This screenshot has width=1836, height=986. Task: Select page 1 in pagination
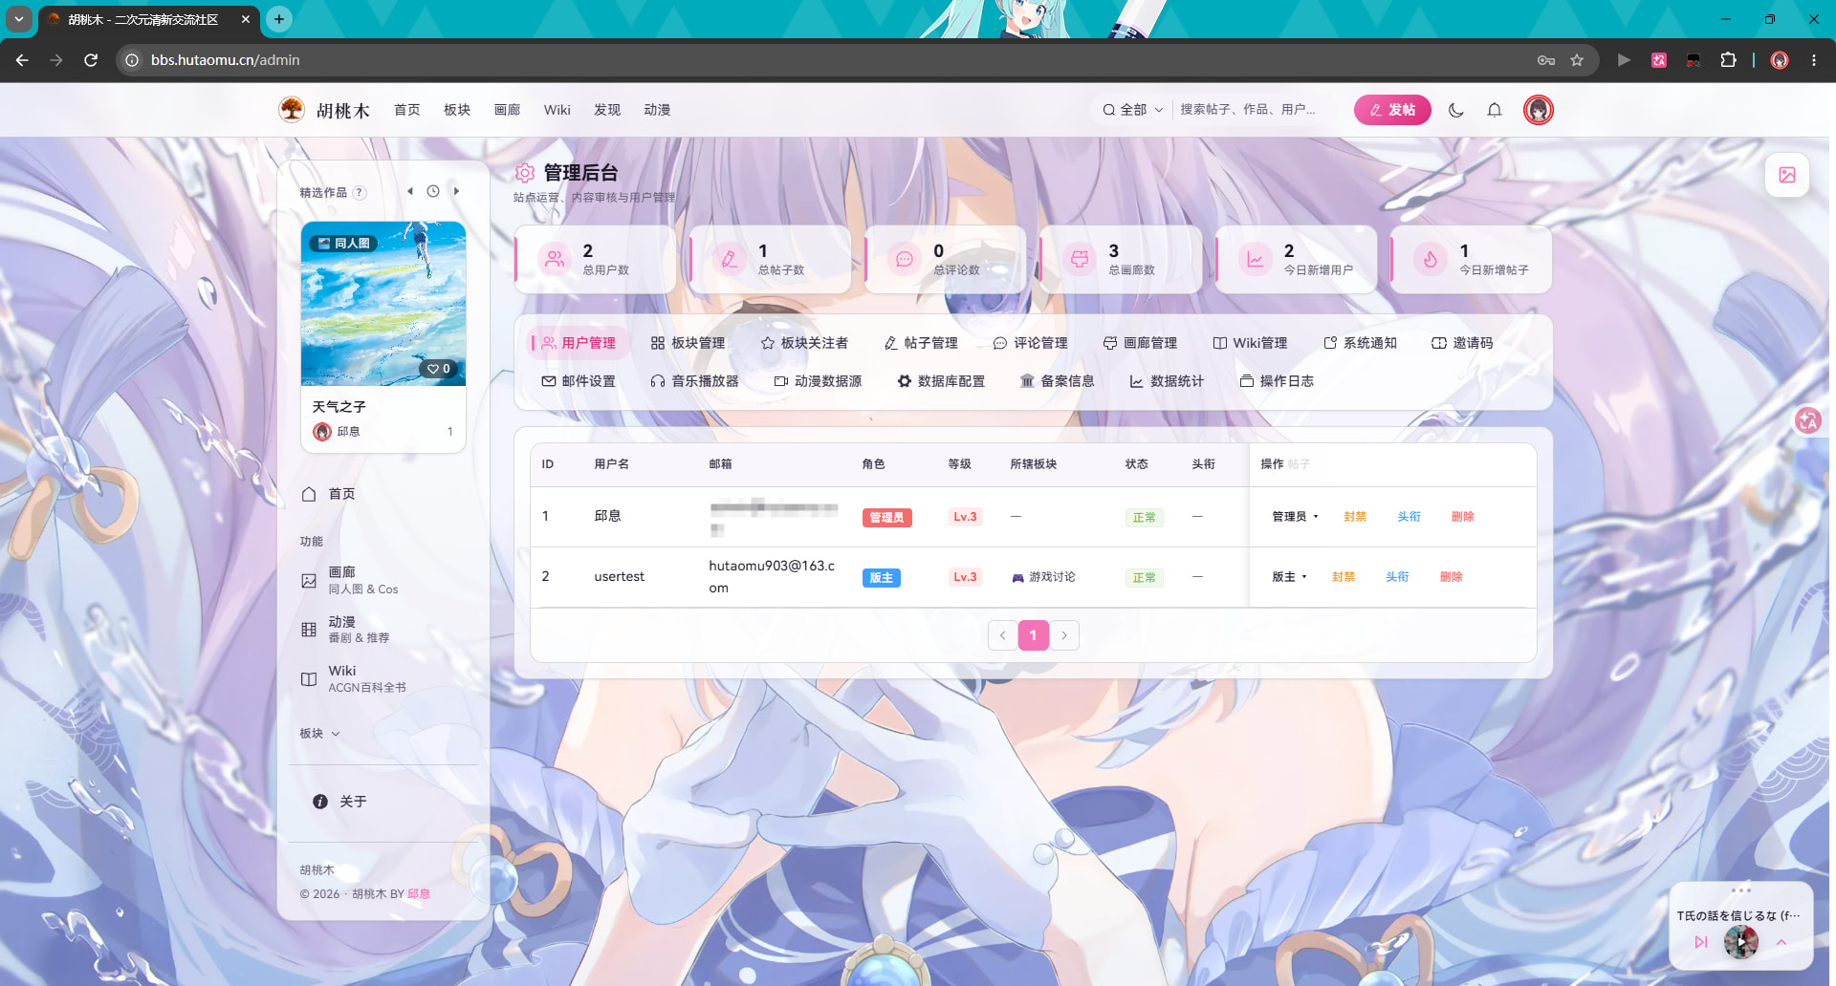[1034, 635]
